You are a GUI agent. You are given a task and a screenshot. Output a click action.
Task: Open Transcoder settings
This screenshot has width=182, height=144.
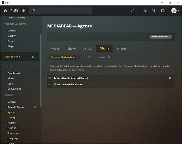(x=14, y=133)
